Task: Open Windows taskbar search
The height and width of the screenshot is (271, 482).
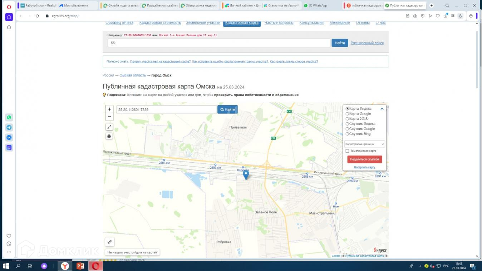Action: tap(18, 266)
